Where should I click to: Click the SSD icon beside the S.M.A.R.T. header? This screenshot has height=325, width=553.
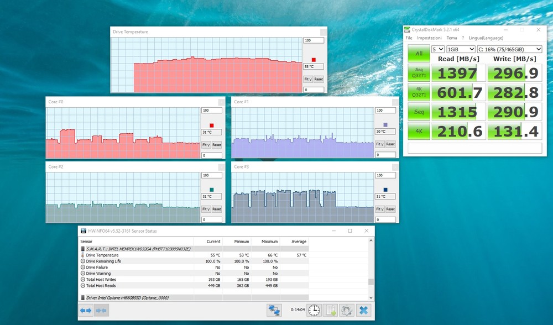tap(83, 249)
